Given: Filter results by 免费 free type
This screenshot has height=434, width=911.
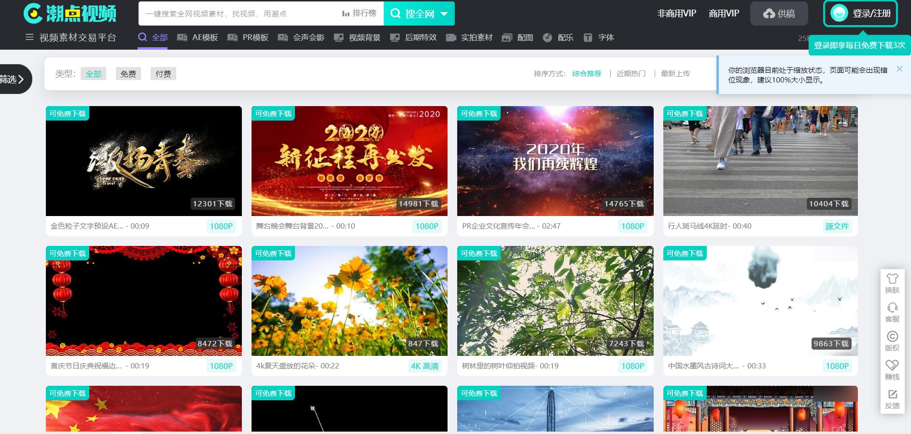Looking at the screenshot, I should 128,73.
